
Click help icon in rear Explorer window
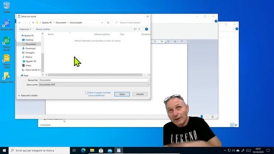tap(237, 29)
